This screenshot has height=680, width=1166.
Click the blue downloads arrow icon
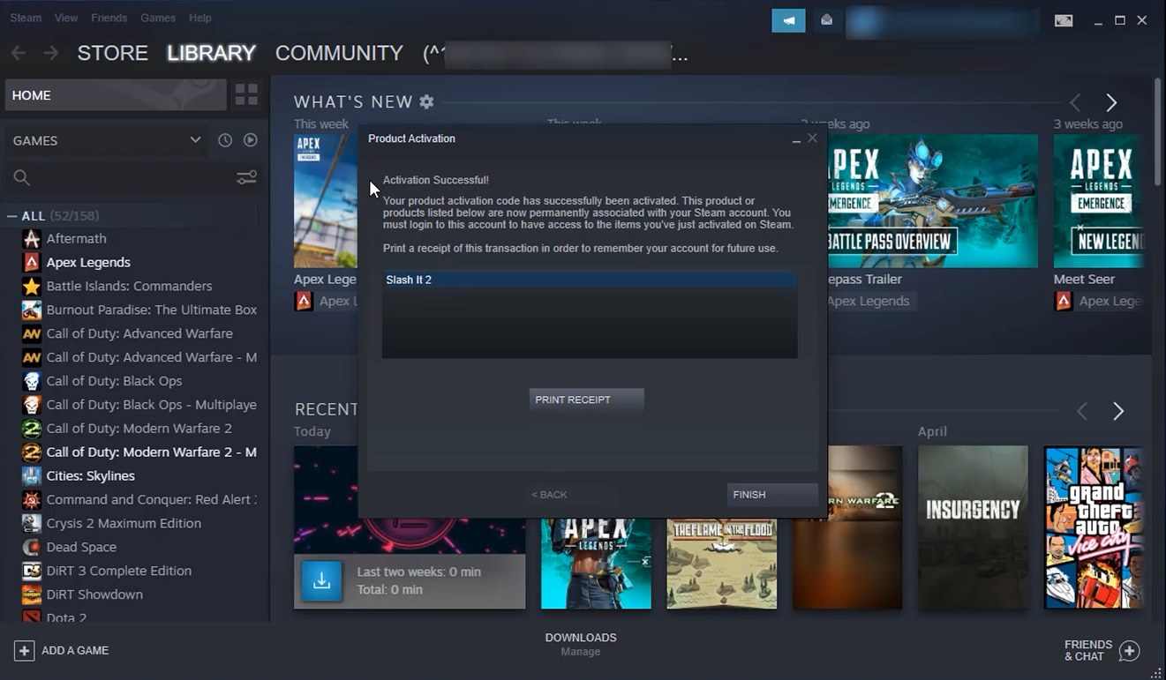(321, 581)
